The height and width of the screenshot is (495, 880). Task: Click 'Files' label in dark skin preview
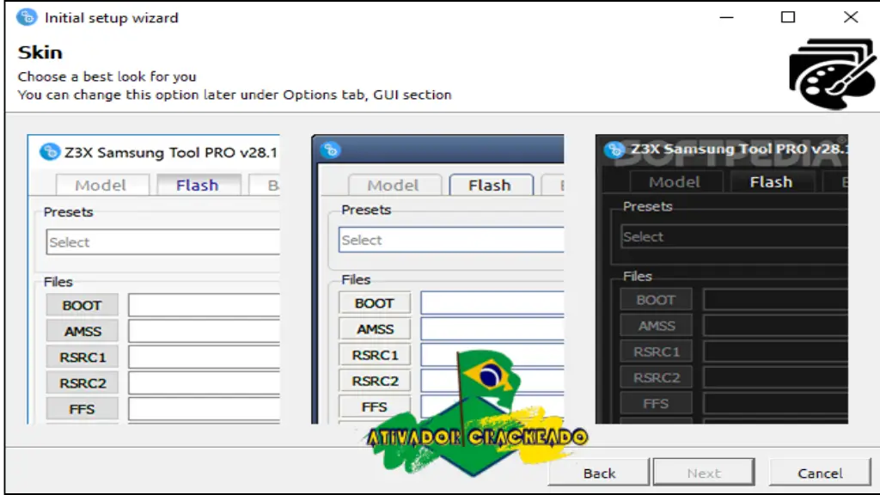637,276
